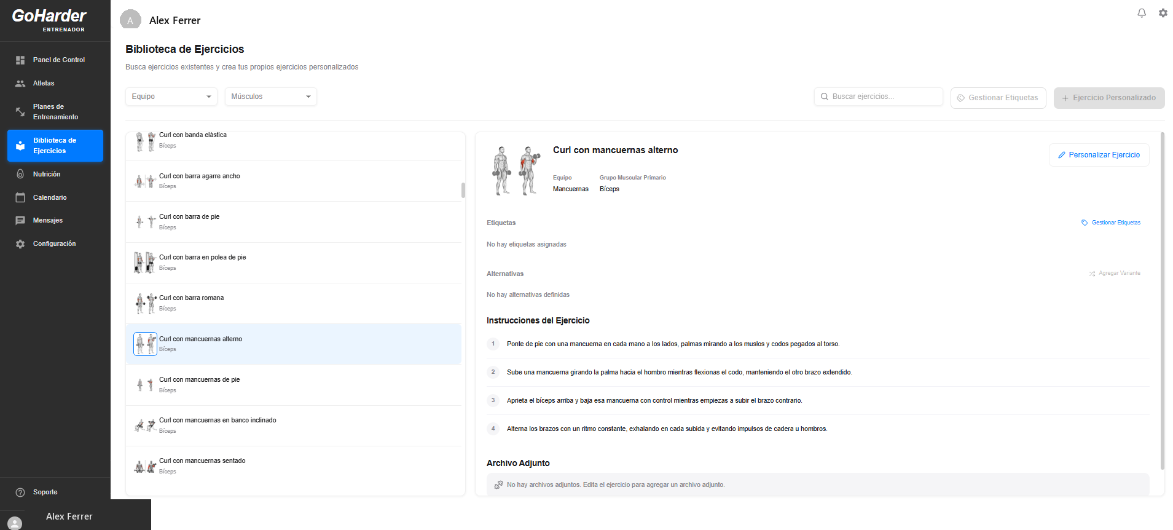This screenshot has width=1173, height=530.
Task: Click the Planes de Entrenamiento icon
Action: point(20,112)
